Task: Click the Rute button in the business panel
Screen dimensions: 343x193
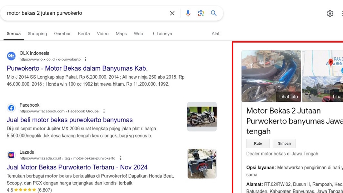Action: point(258,144)
